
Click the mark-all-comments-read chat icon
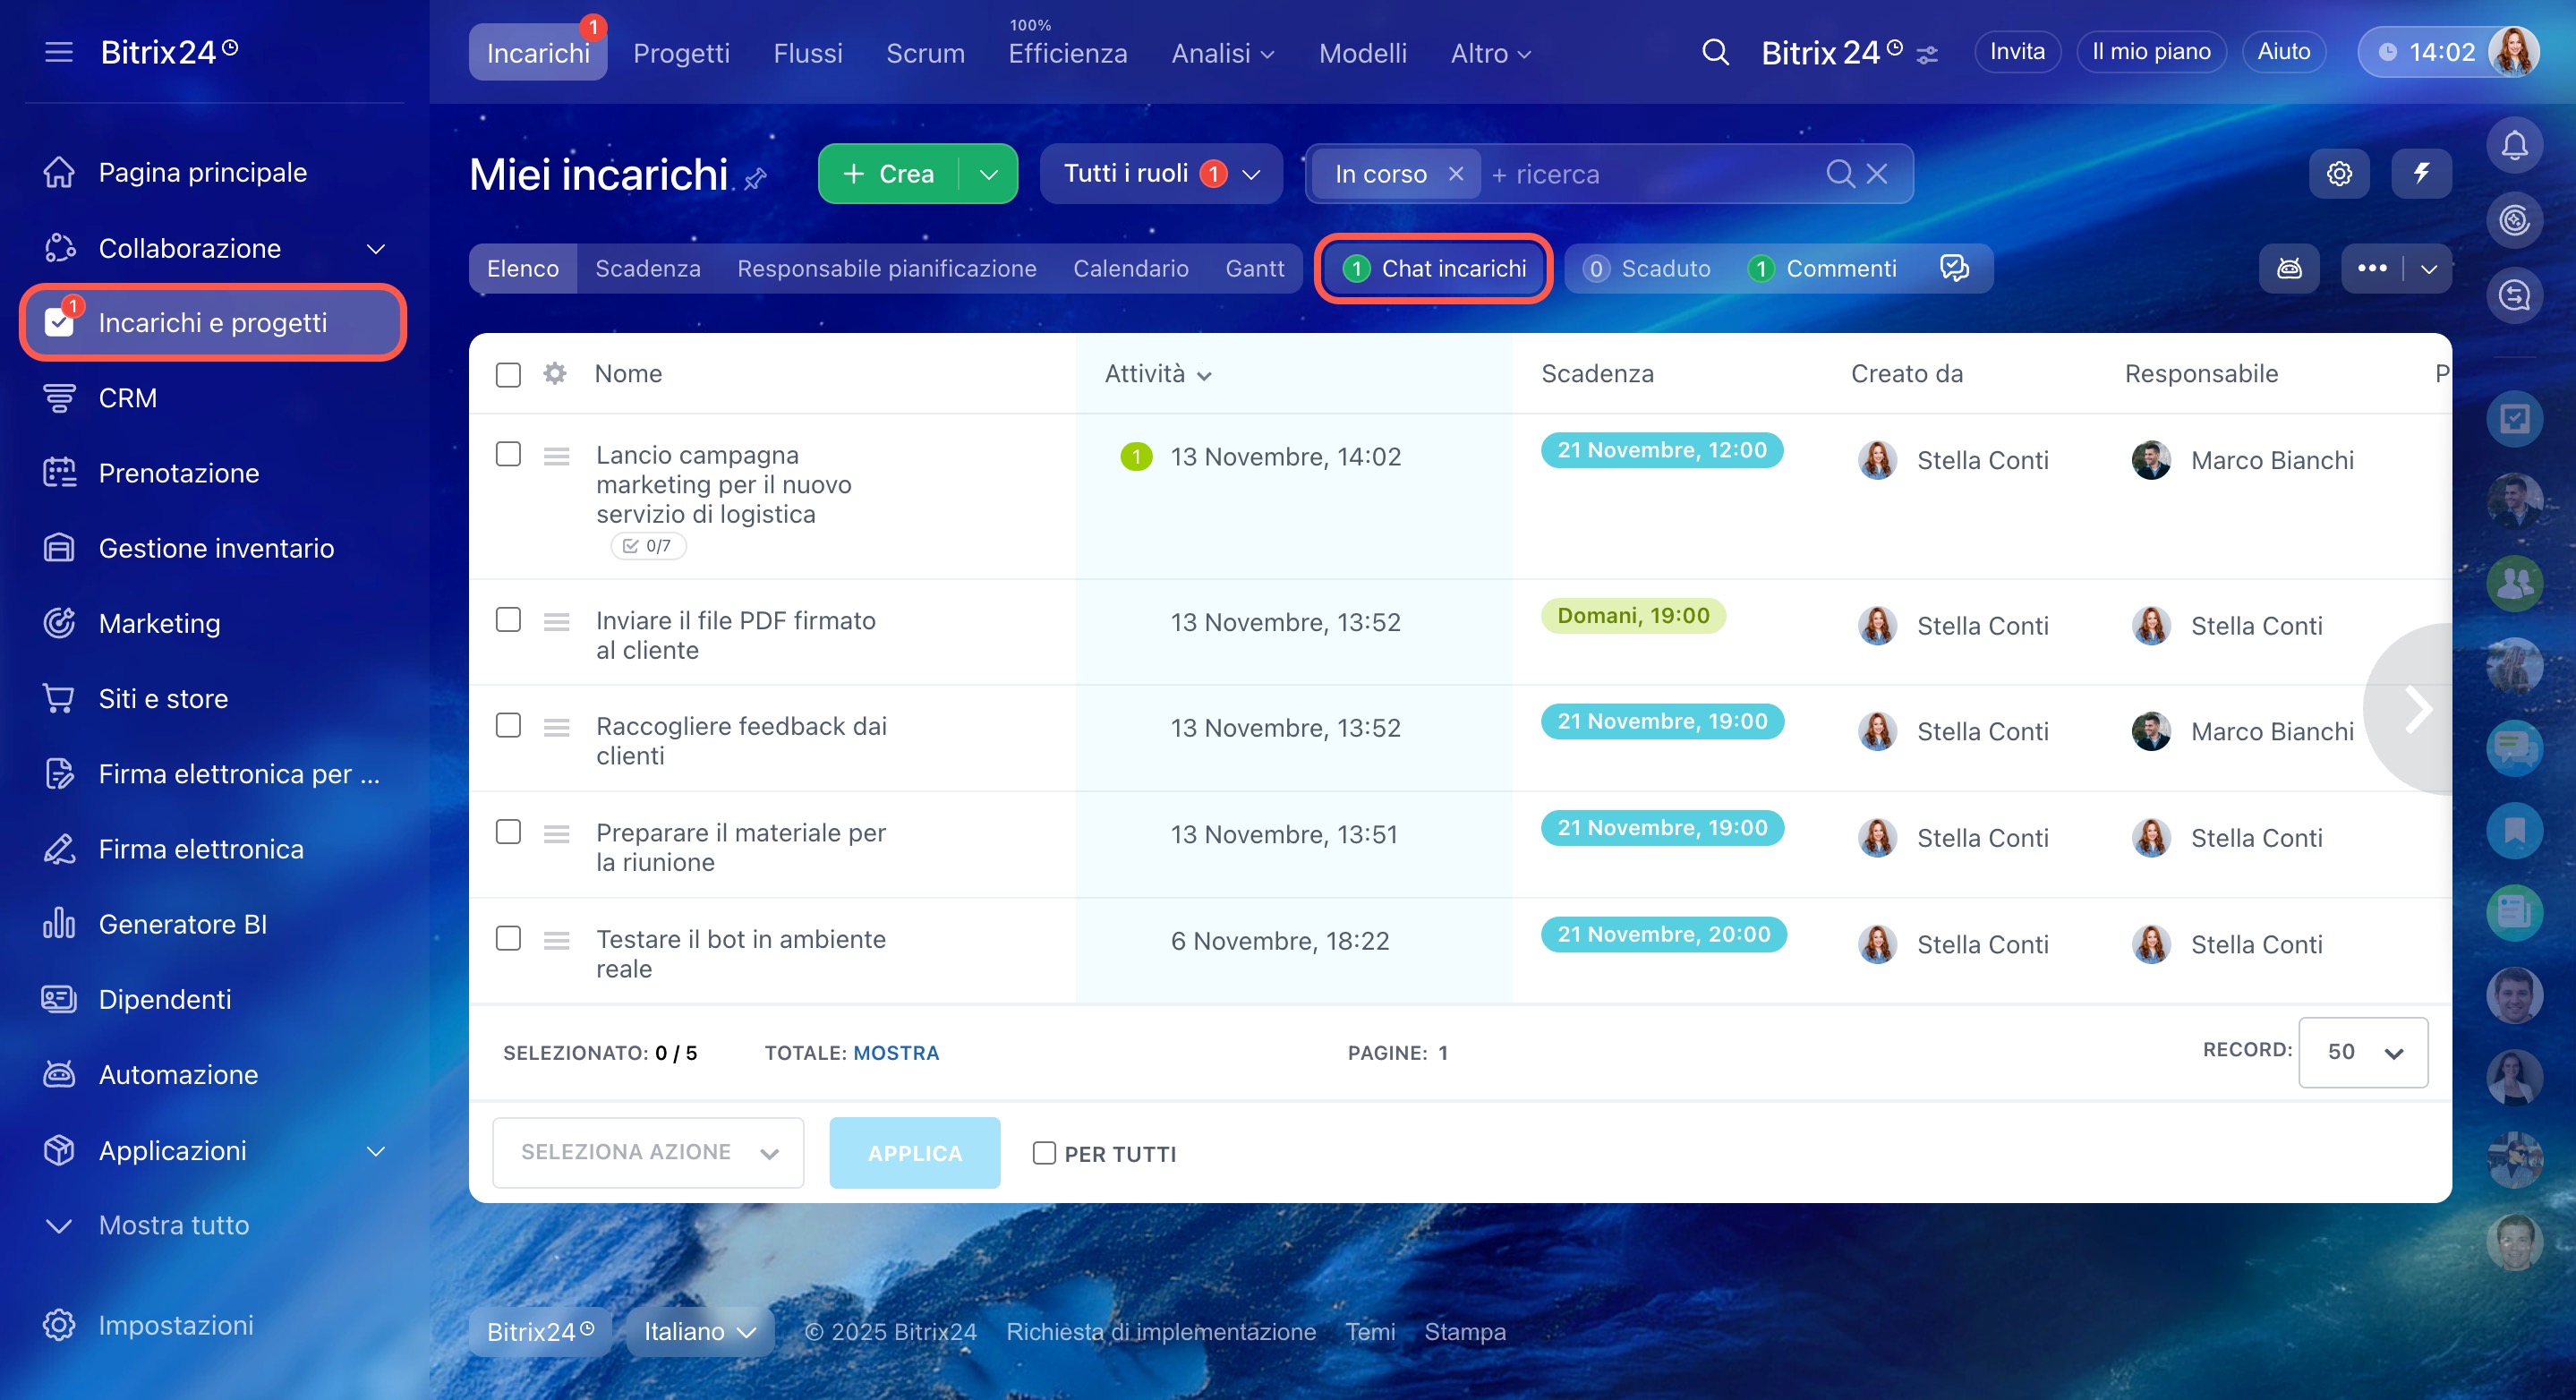tap(1954, 268)
